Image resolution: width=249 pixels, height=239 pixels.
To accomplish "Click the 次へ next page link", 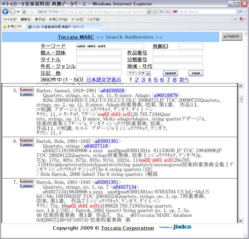I will [x=184, y=79].
